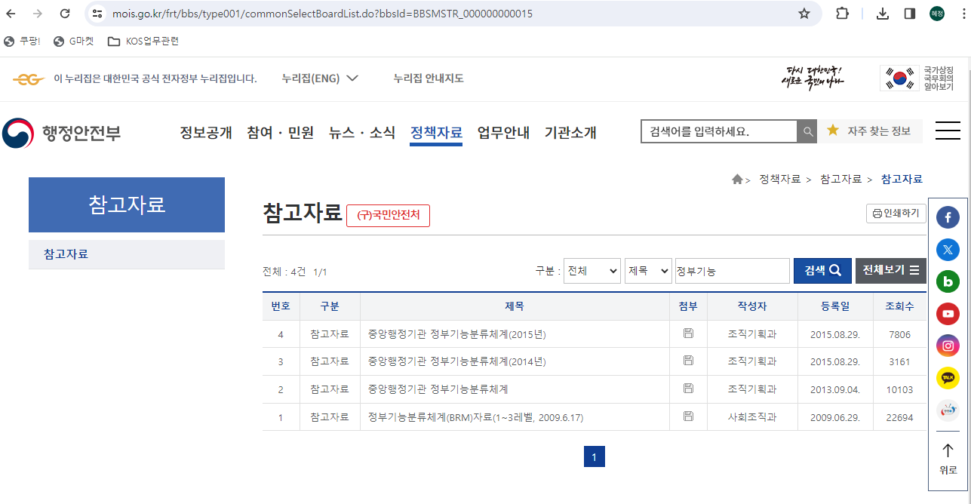971x504 pixels.
Task: Open the Instagram icon link
Action: (948, 346)
